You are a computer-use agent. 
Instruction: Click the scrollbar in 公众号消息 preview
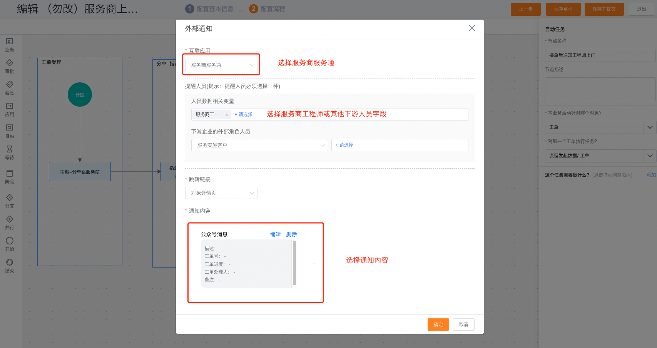point(294,263)
